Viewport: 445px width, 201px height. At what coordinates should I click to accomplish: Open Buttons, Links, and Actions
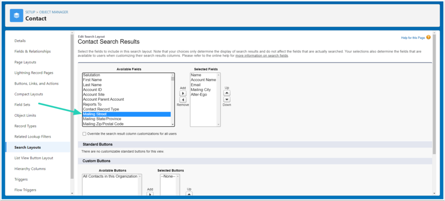[x=36, y=84]
